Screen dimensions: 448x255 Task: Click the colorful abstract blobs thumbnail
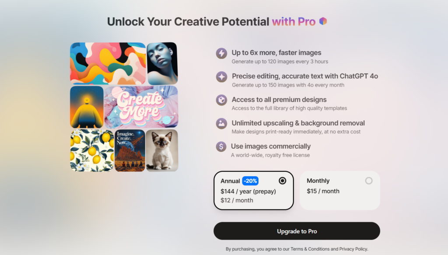pos(108,63)
